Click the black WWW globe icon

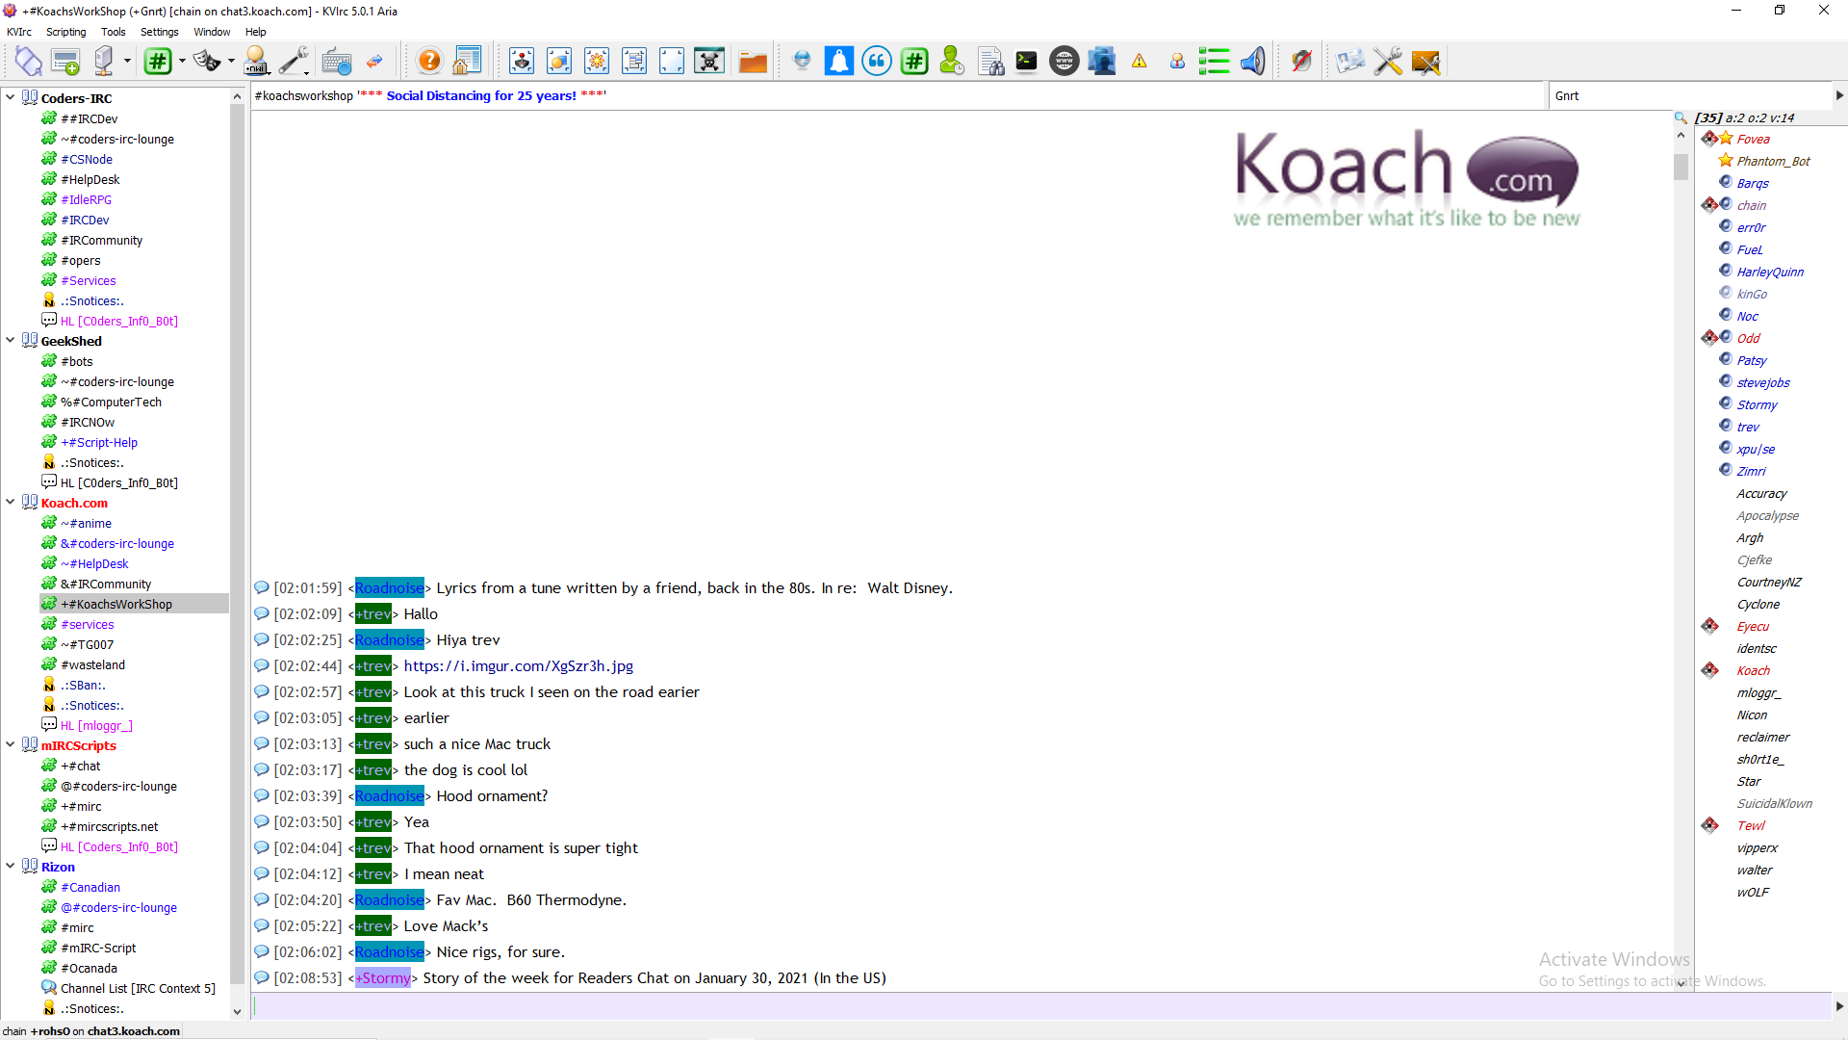pyautogui.click(x=1064, y=62)
